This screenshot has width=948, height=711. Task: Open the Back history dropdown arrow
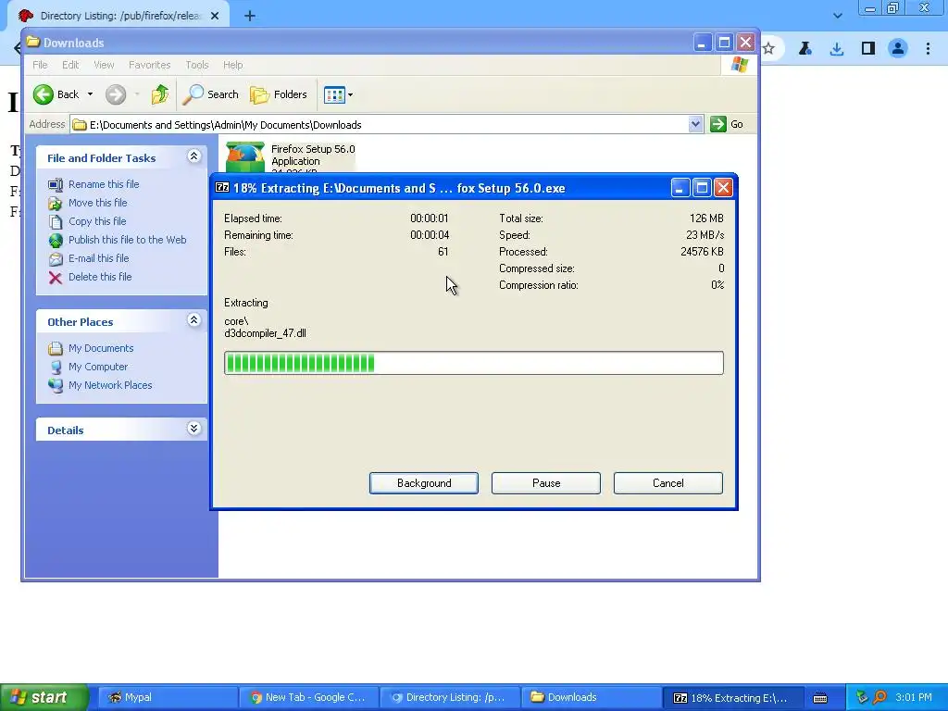point(90,94)
